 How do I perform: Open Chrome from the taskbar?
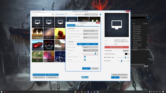(82, 92)
